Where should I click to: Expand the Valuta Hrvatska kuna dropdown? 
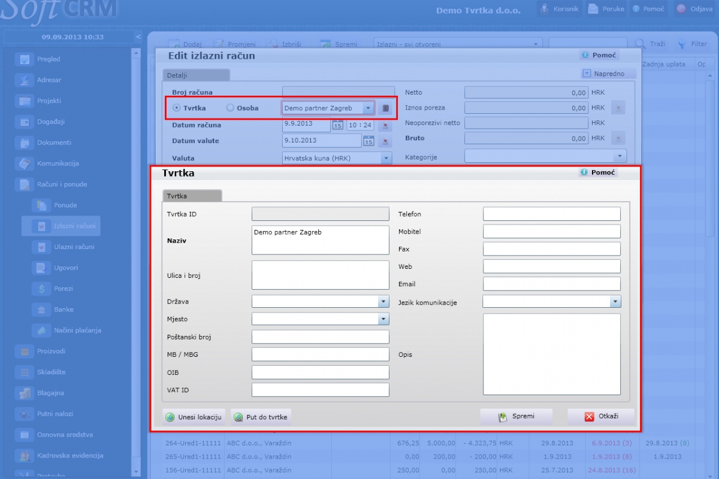(386, 159)
